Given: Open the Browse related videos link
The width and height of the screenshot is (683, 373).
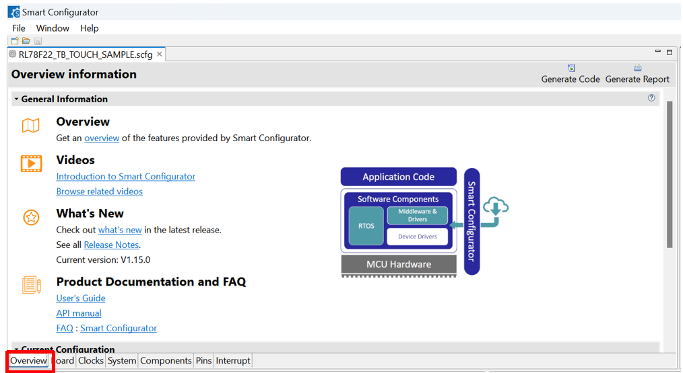Looking at the screenshot, I should tap(99, 192).
